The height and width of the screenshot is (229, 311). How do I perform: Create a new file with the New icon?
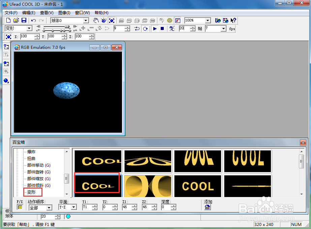(x=8, y=21)
